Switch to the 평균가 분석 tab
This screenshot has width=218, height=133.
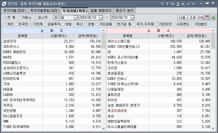click(x=124, y=11)
